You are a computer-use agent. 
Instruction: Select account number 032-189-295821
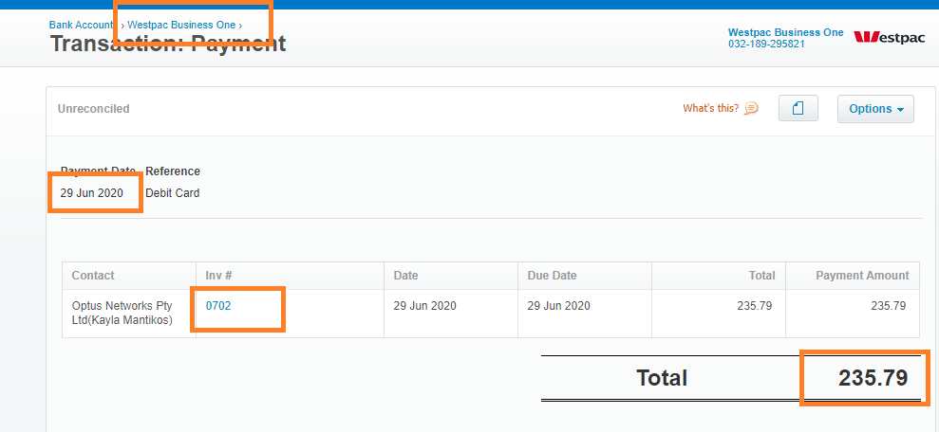(x=766, y=45)
